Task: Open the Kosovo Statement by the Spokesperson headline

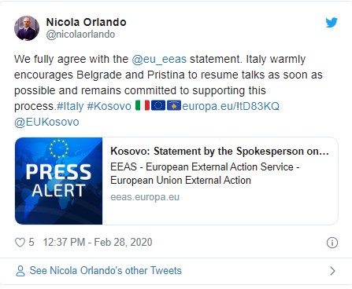Action: click(x=220, y=152)
